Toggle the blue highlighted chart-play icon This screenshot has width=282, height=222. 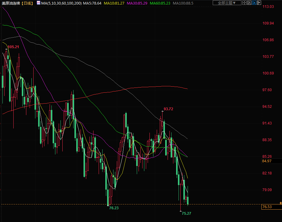click(254, 3)
